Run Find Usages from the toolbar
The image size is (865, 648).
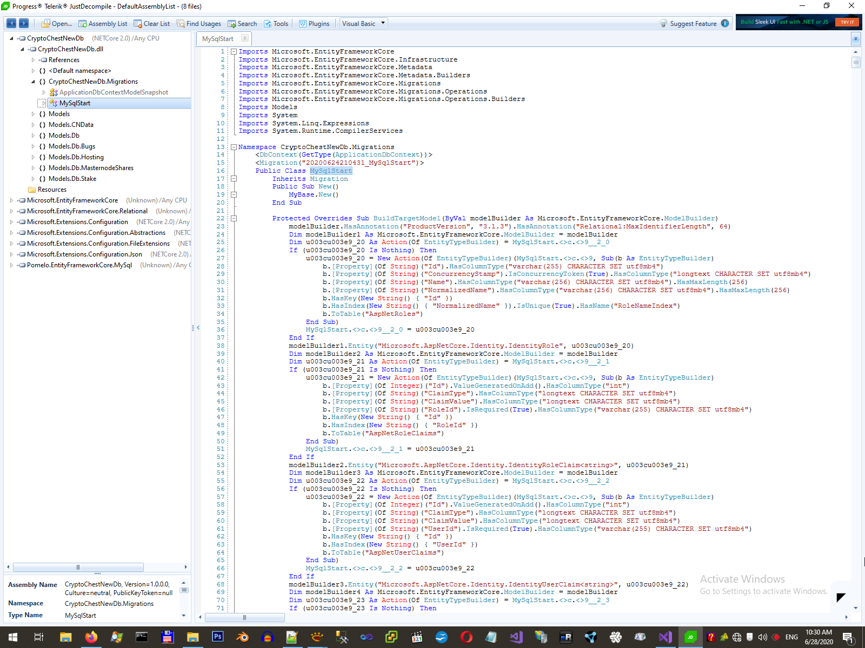coord(199,23)
